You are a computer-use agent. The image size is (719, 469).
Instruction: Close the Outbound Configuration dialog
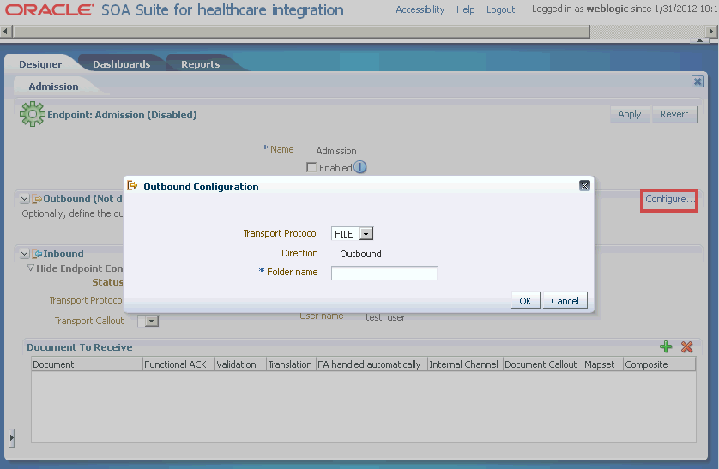click(584, 185)
